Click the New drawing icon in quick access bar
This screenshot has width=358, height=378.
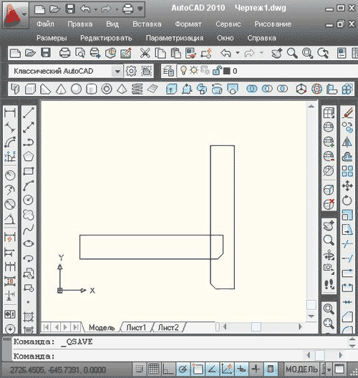tap(40, 9)
